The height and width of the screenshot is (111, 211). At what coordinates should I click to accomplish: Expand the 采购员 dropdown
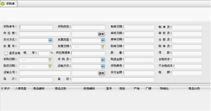pos(103,60)
